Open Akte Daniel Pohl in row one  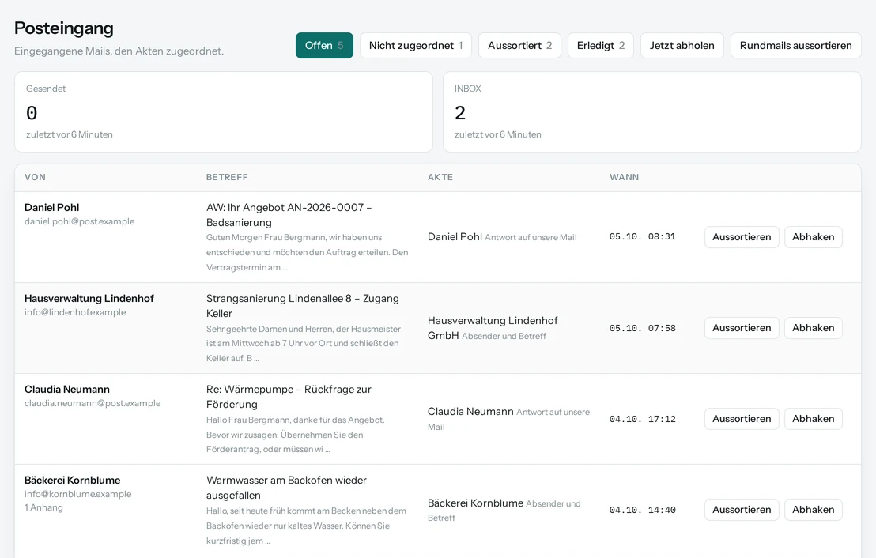455,237
